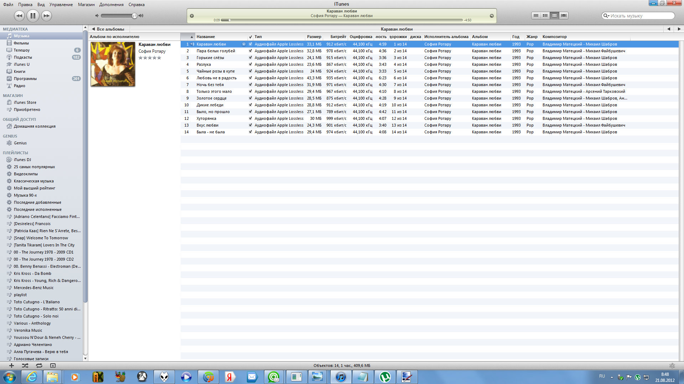Viewport: 684px width, 384px height.
Task: Switch to Cover Flow view
Action: pyautogui.click(x=564, y=16)
